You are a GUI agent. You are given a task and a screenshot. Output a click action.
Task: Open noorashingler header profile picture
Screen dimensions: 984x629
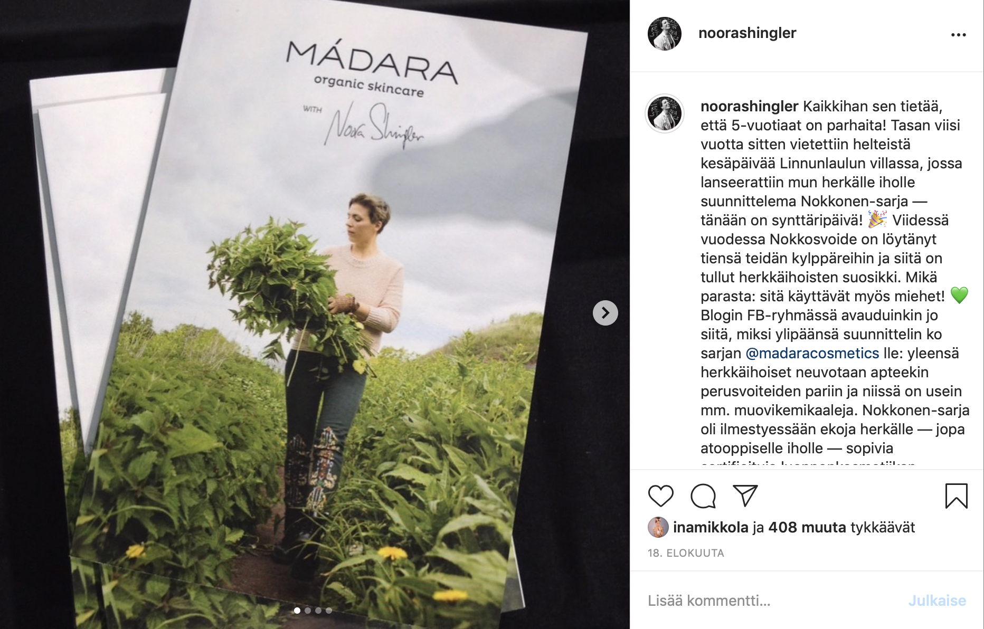click(665, 34)
